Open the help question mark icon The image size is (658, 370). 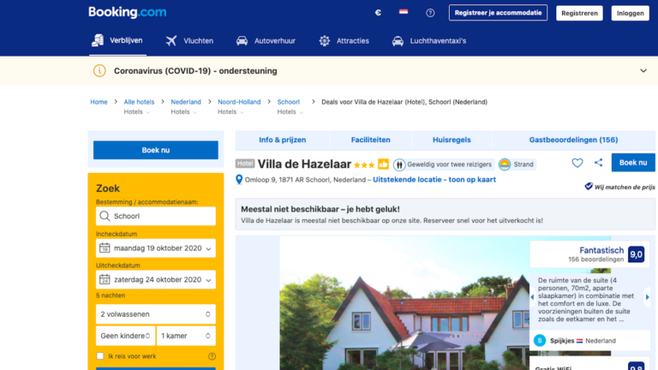(430, 13)
